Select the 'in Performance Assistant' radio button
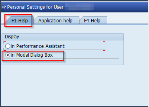The height and width of the screenshot is (107, 149). coord(8,46)
